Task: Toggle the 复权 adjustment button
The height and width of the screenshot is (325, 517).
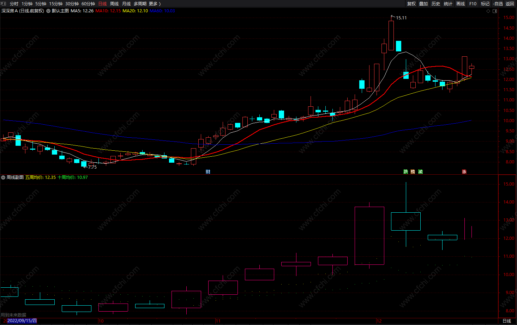Action: pyautogui.click(x=411, y=4)
